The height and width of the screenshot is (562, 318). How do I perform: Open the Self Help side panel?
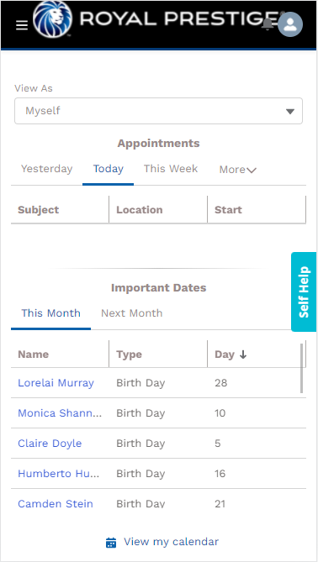[304, 292]
